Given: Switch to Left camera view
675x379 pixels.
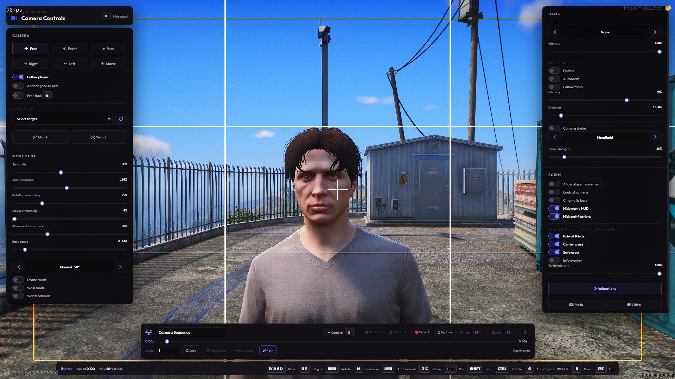Looking at the screenshot, I should click(70, 64).
